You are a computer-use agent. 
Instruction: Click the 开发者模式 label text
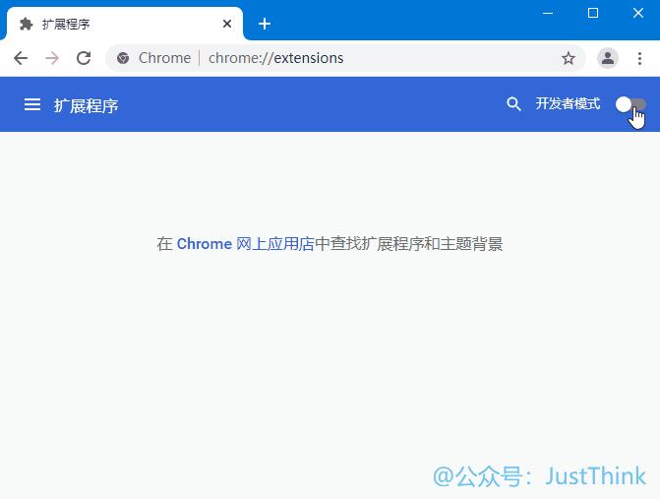(568, 103)
